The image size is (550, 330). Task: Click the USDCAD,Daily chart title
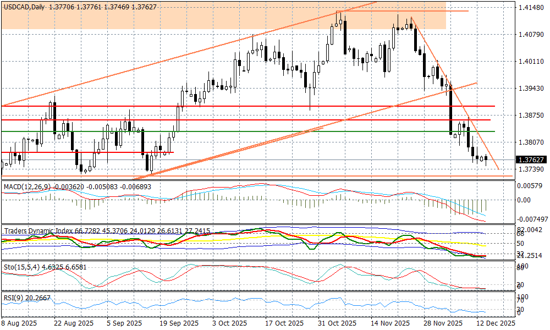(24, 5)
